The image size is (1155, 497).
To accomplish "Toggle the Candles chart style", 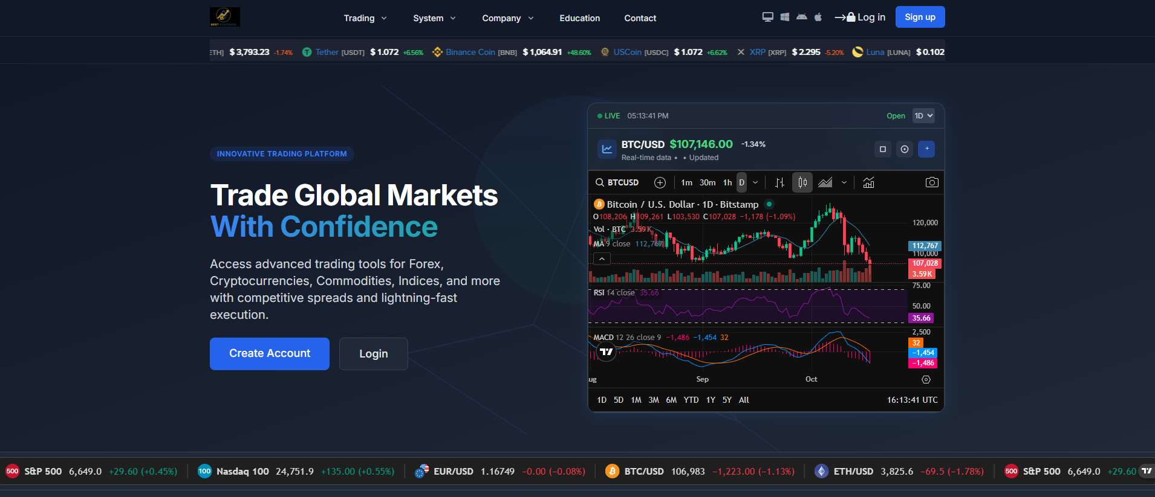I will pyautogui.click(x=802, y=182).
